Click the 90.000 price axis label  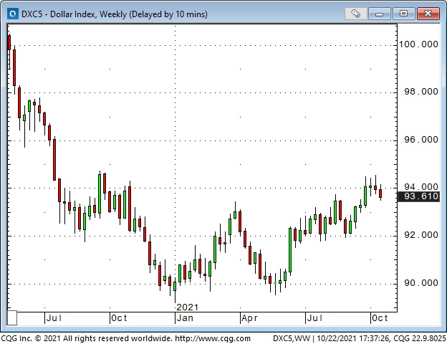pyautogui.click(x=420, y=283)
